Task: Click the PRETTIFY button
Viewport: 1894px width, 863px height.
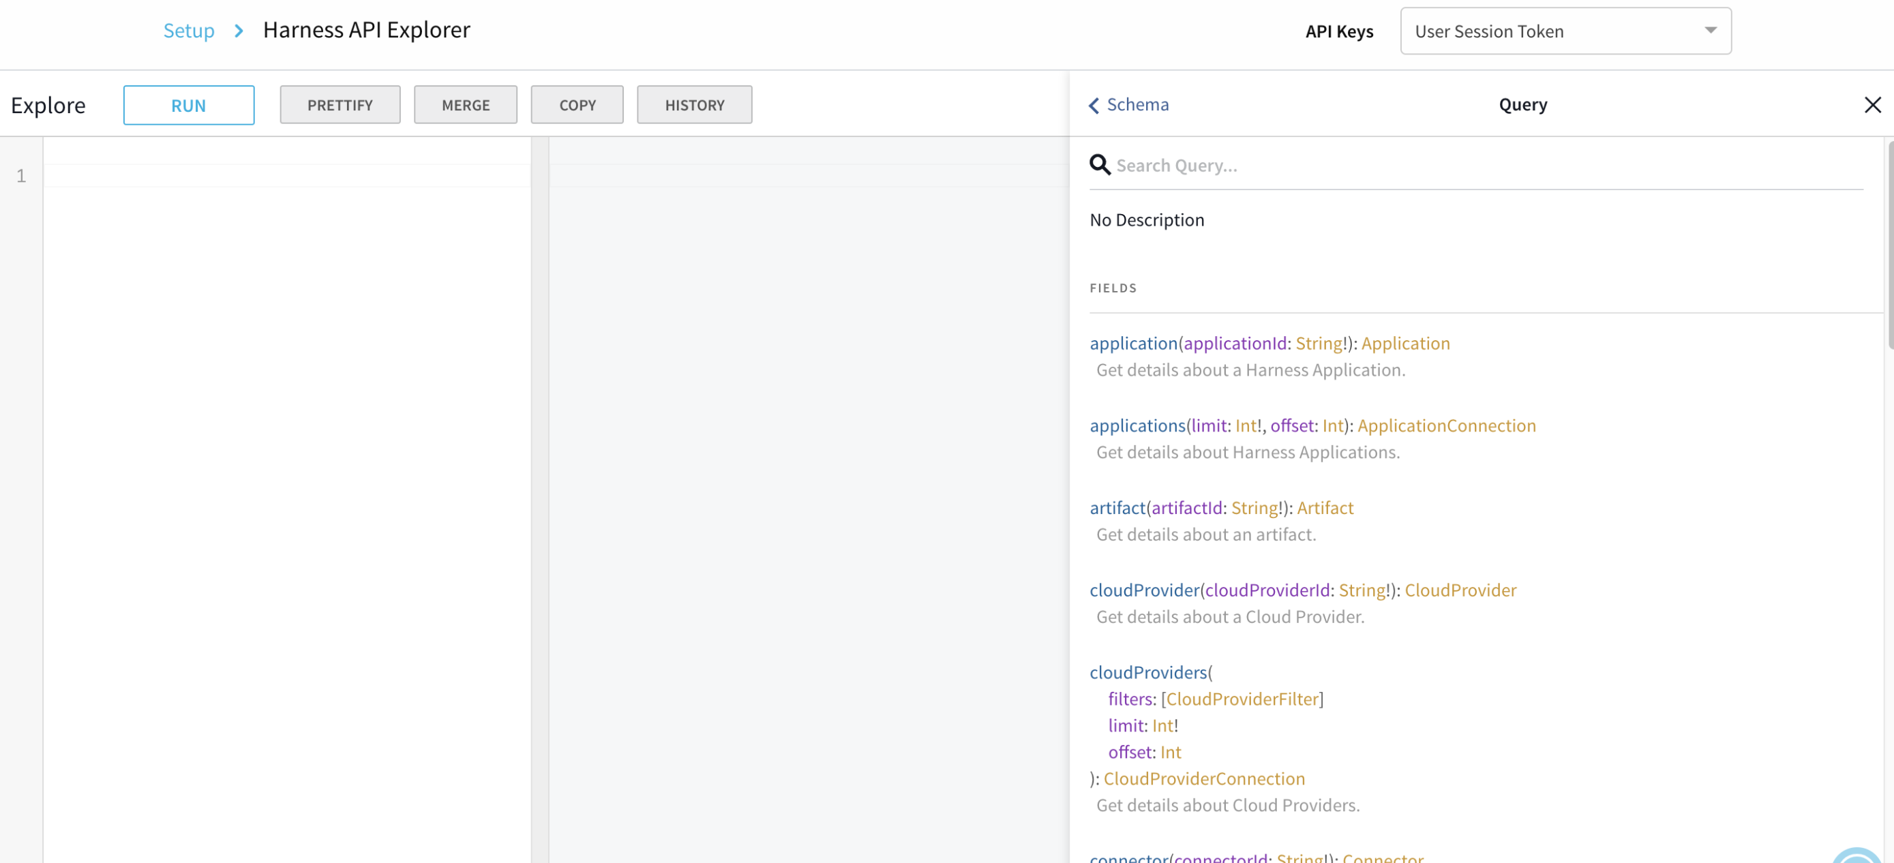Action: click(340, 104)
